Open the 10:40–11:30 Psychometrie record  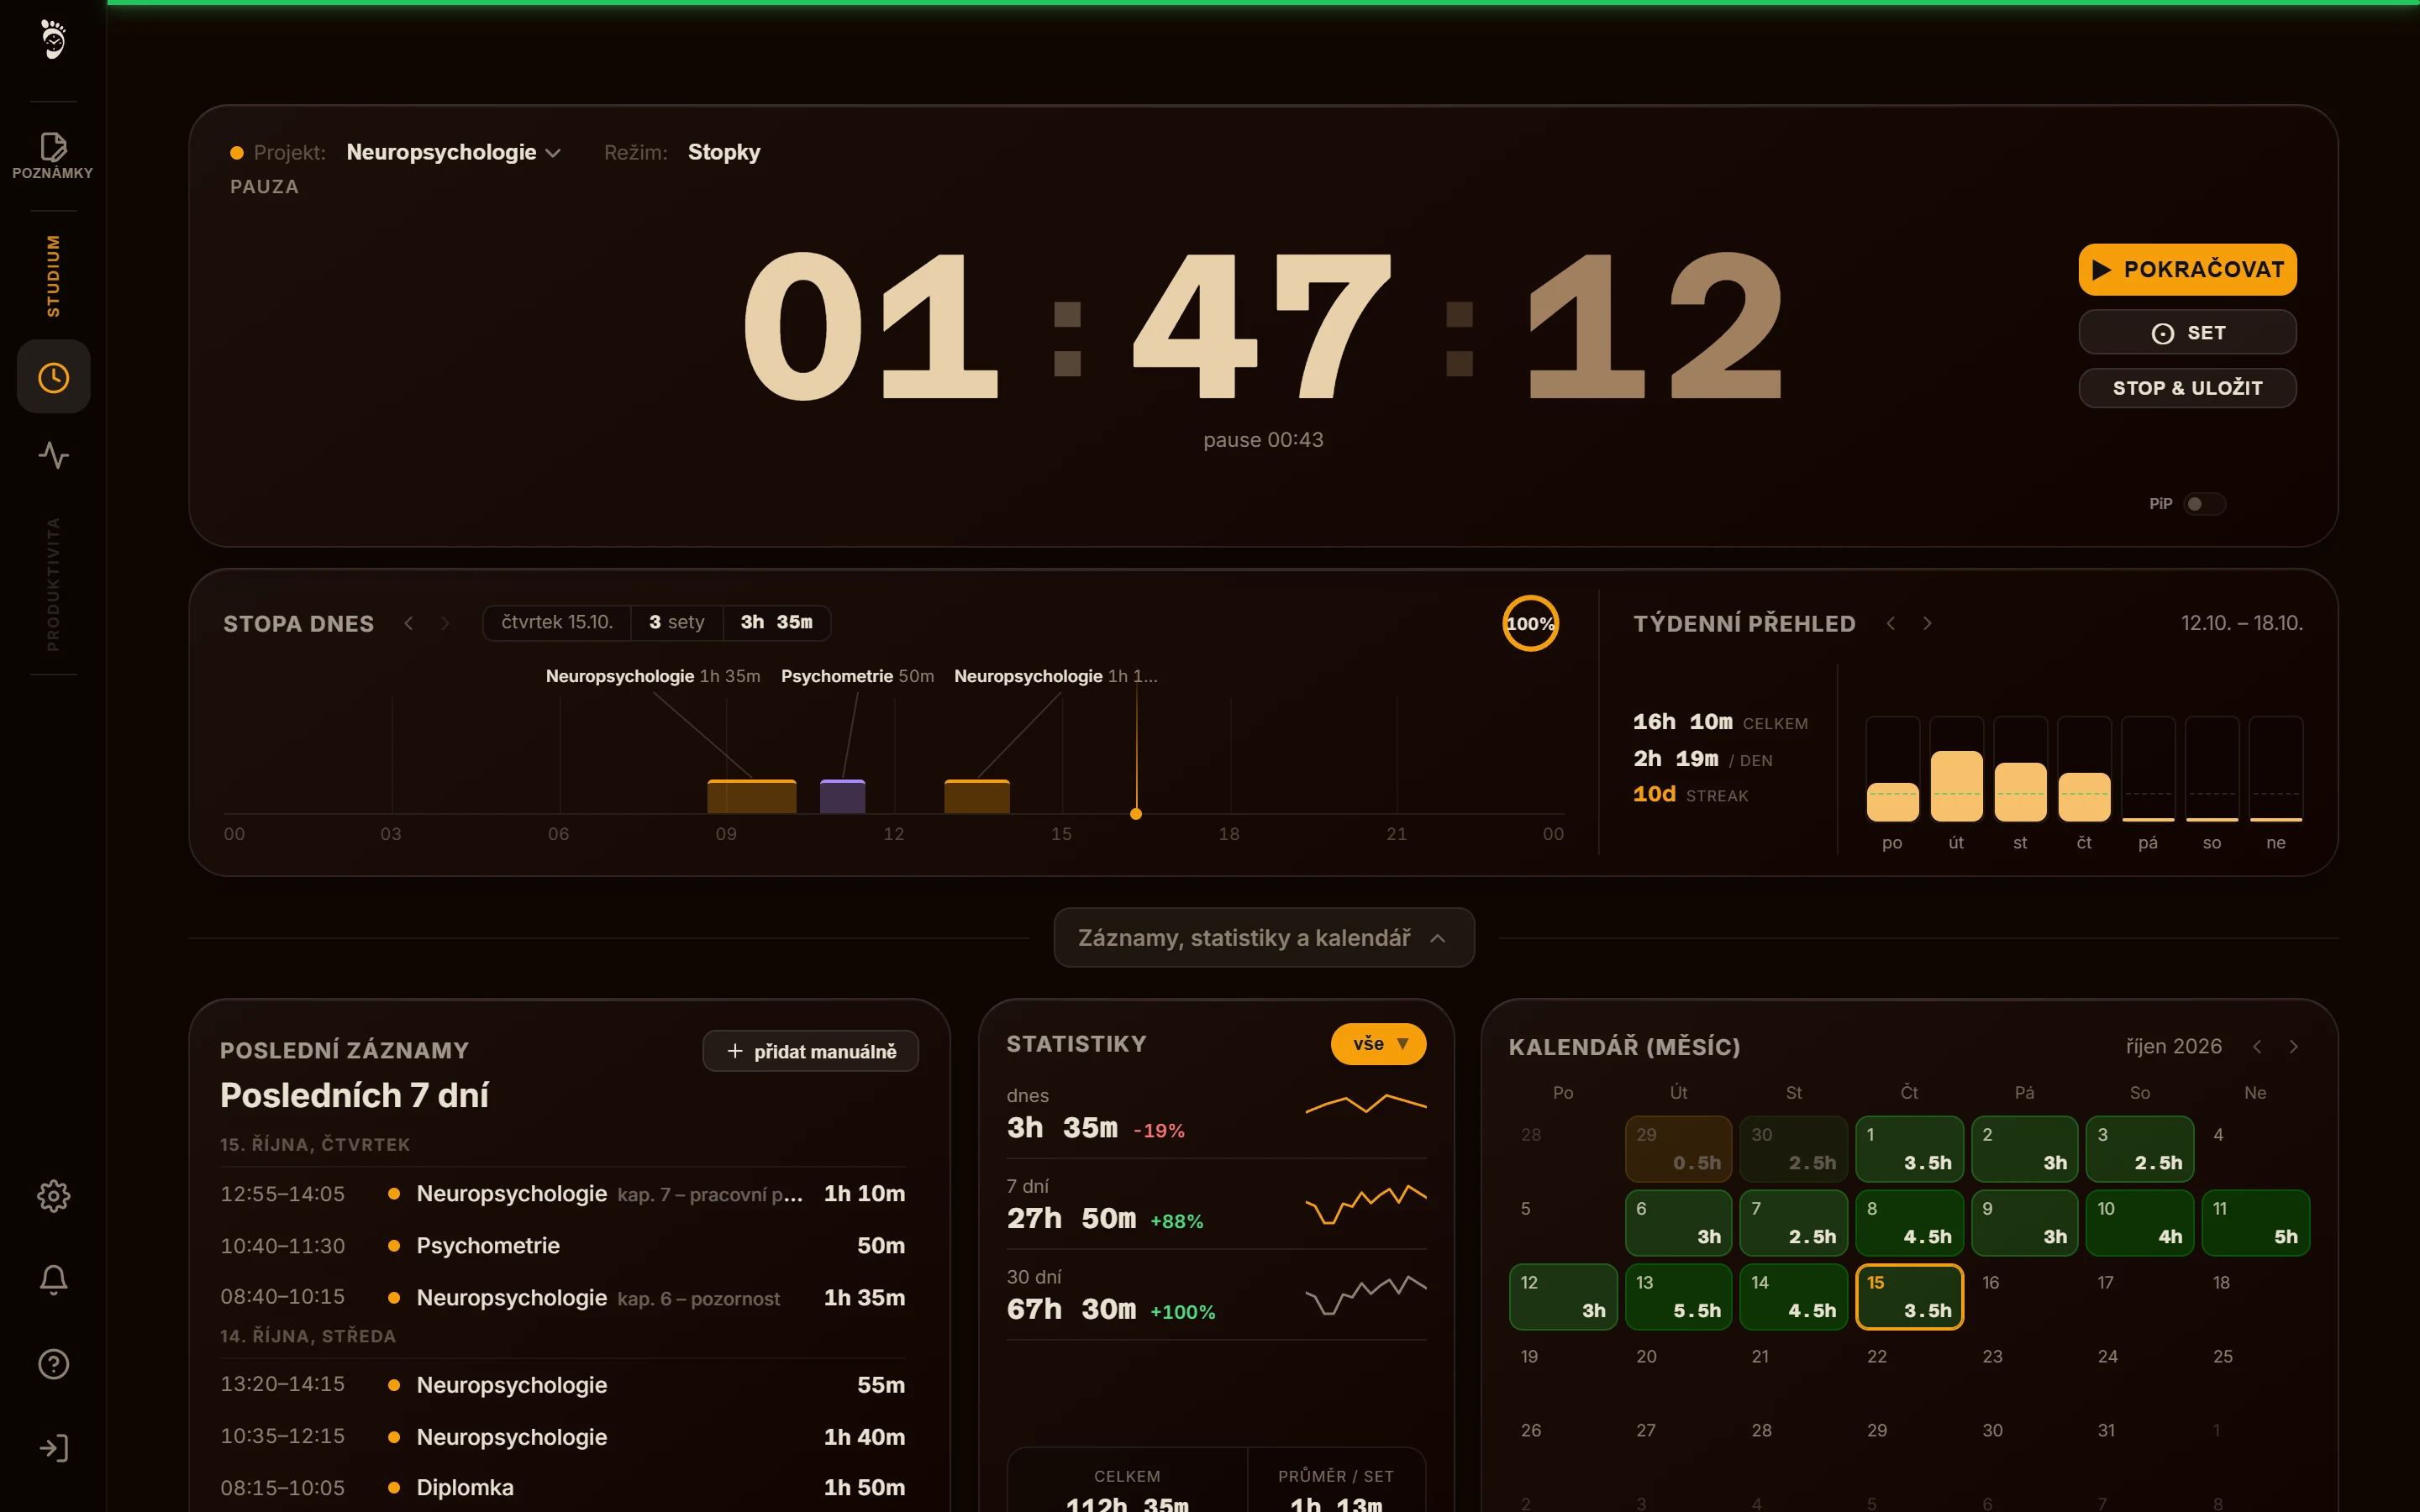point(563,1245)
